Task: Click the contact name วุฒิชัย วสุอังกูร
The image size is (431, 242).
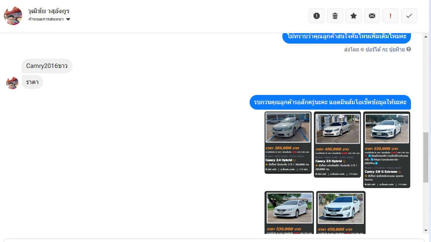Action: click(49, 11)
